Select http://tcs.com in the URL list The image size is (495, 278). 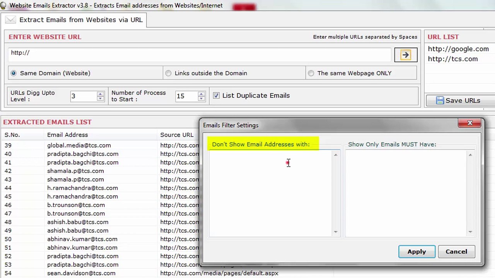coord(453,59)
